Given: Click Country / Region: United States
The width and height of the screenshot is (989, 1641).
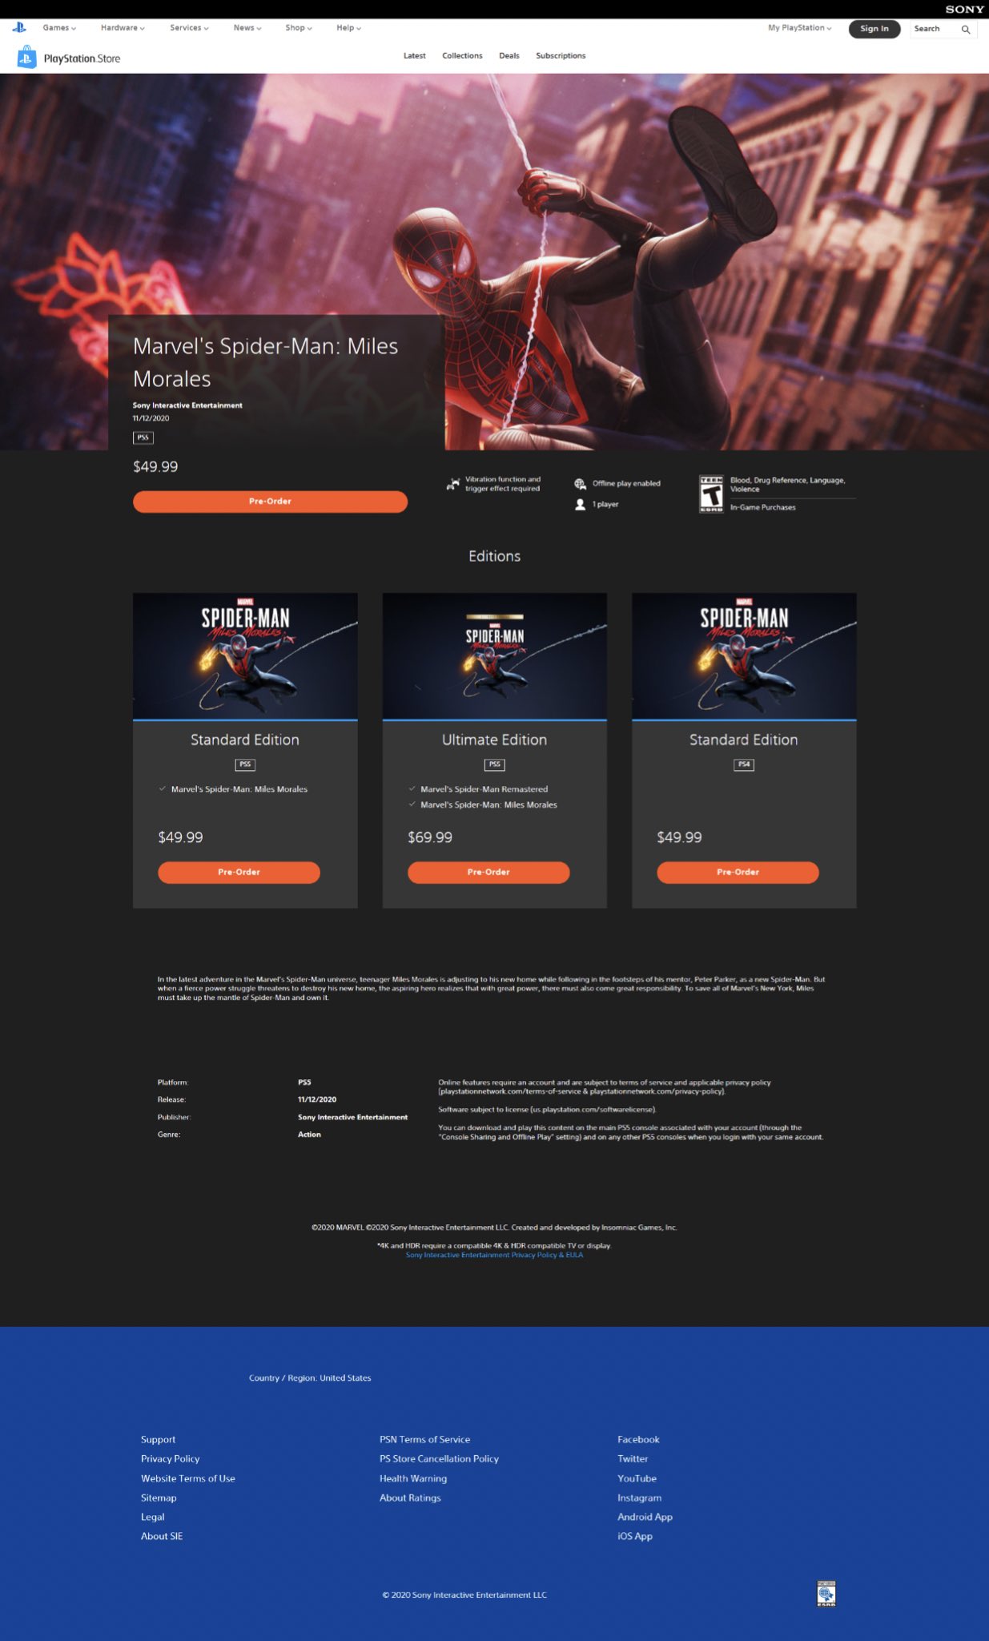Looking at the screenshot, I should [x=310, y=1378].
